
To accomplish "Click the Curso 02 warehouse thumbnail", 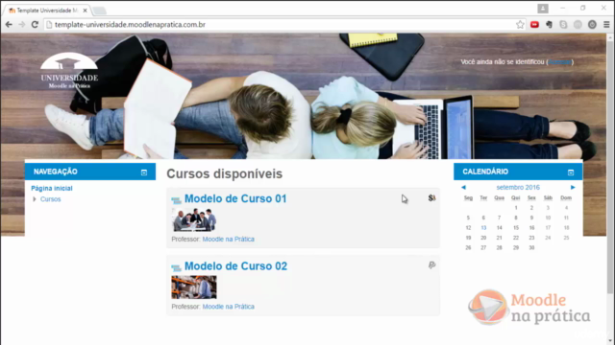I will 194,287.
